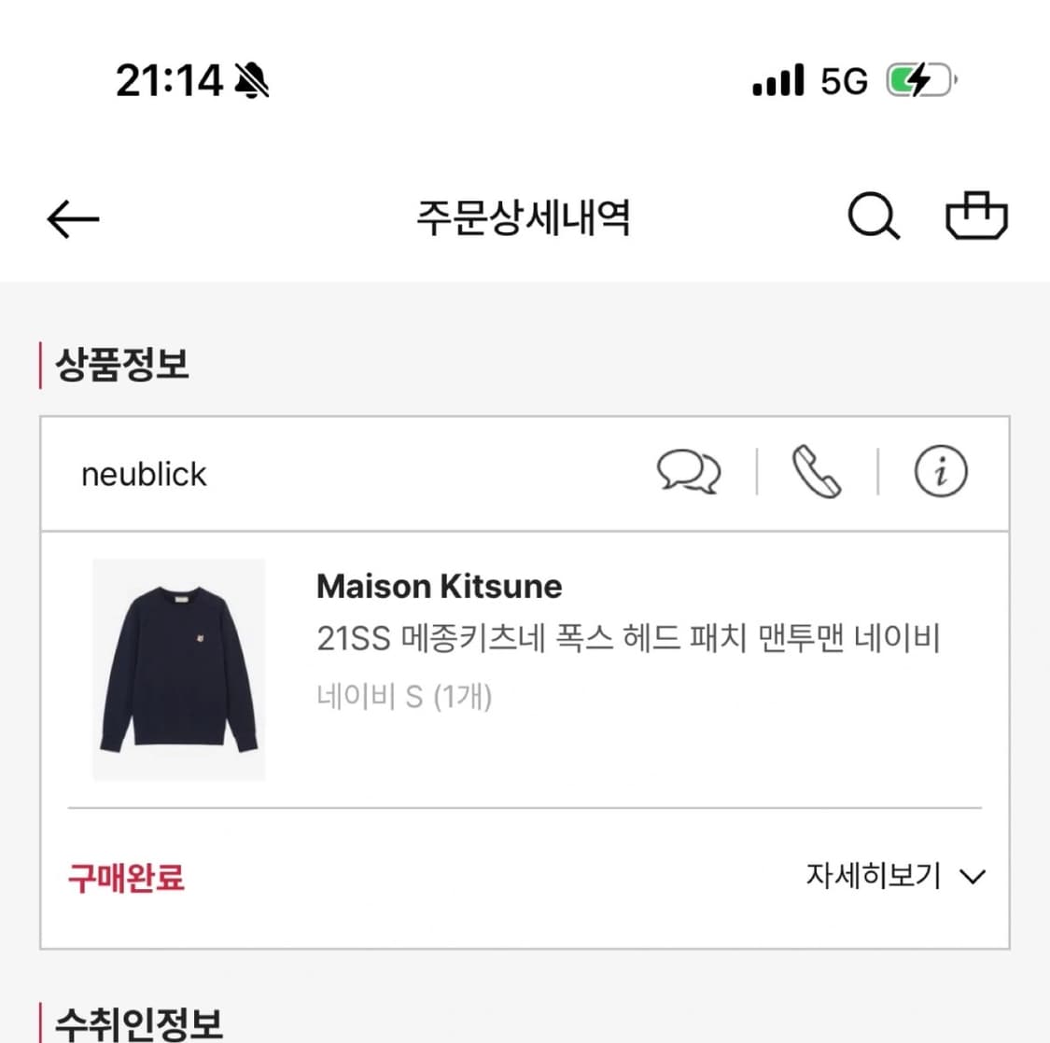
Task: Open the shopping bag icon
Action: click(x=976, y=216)
